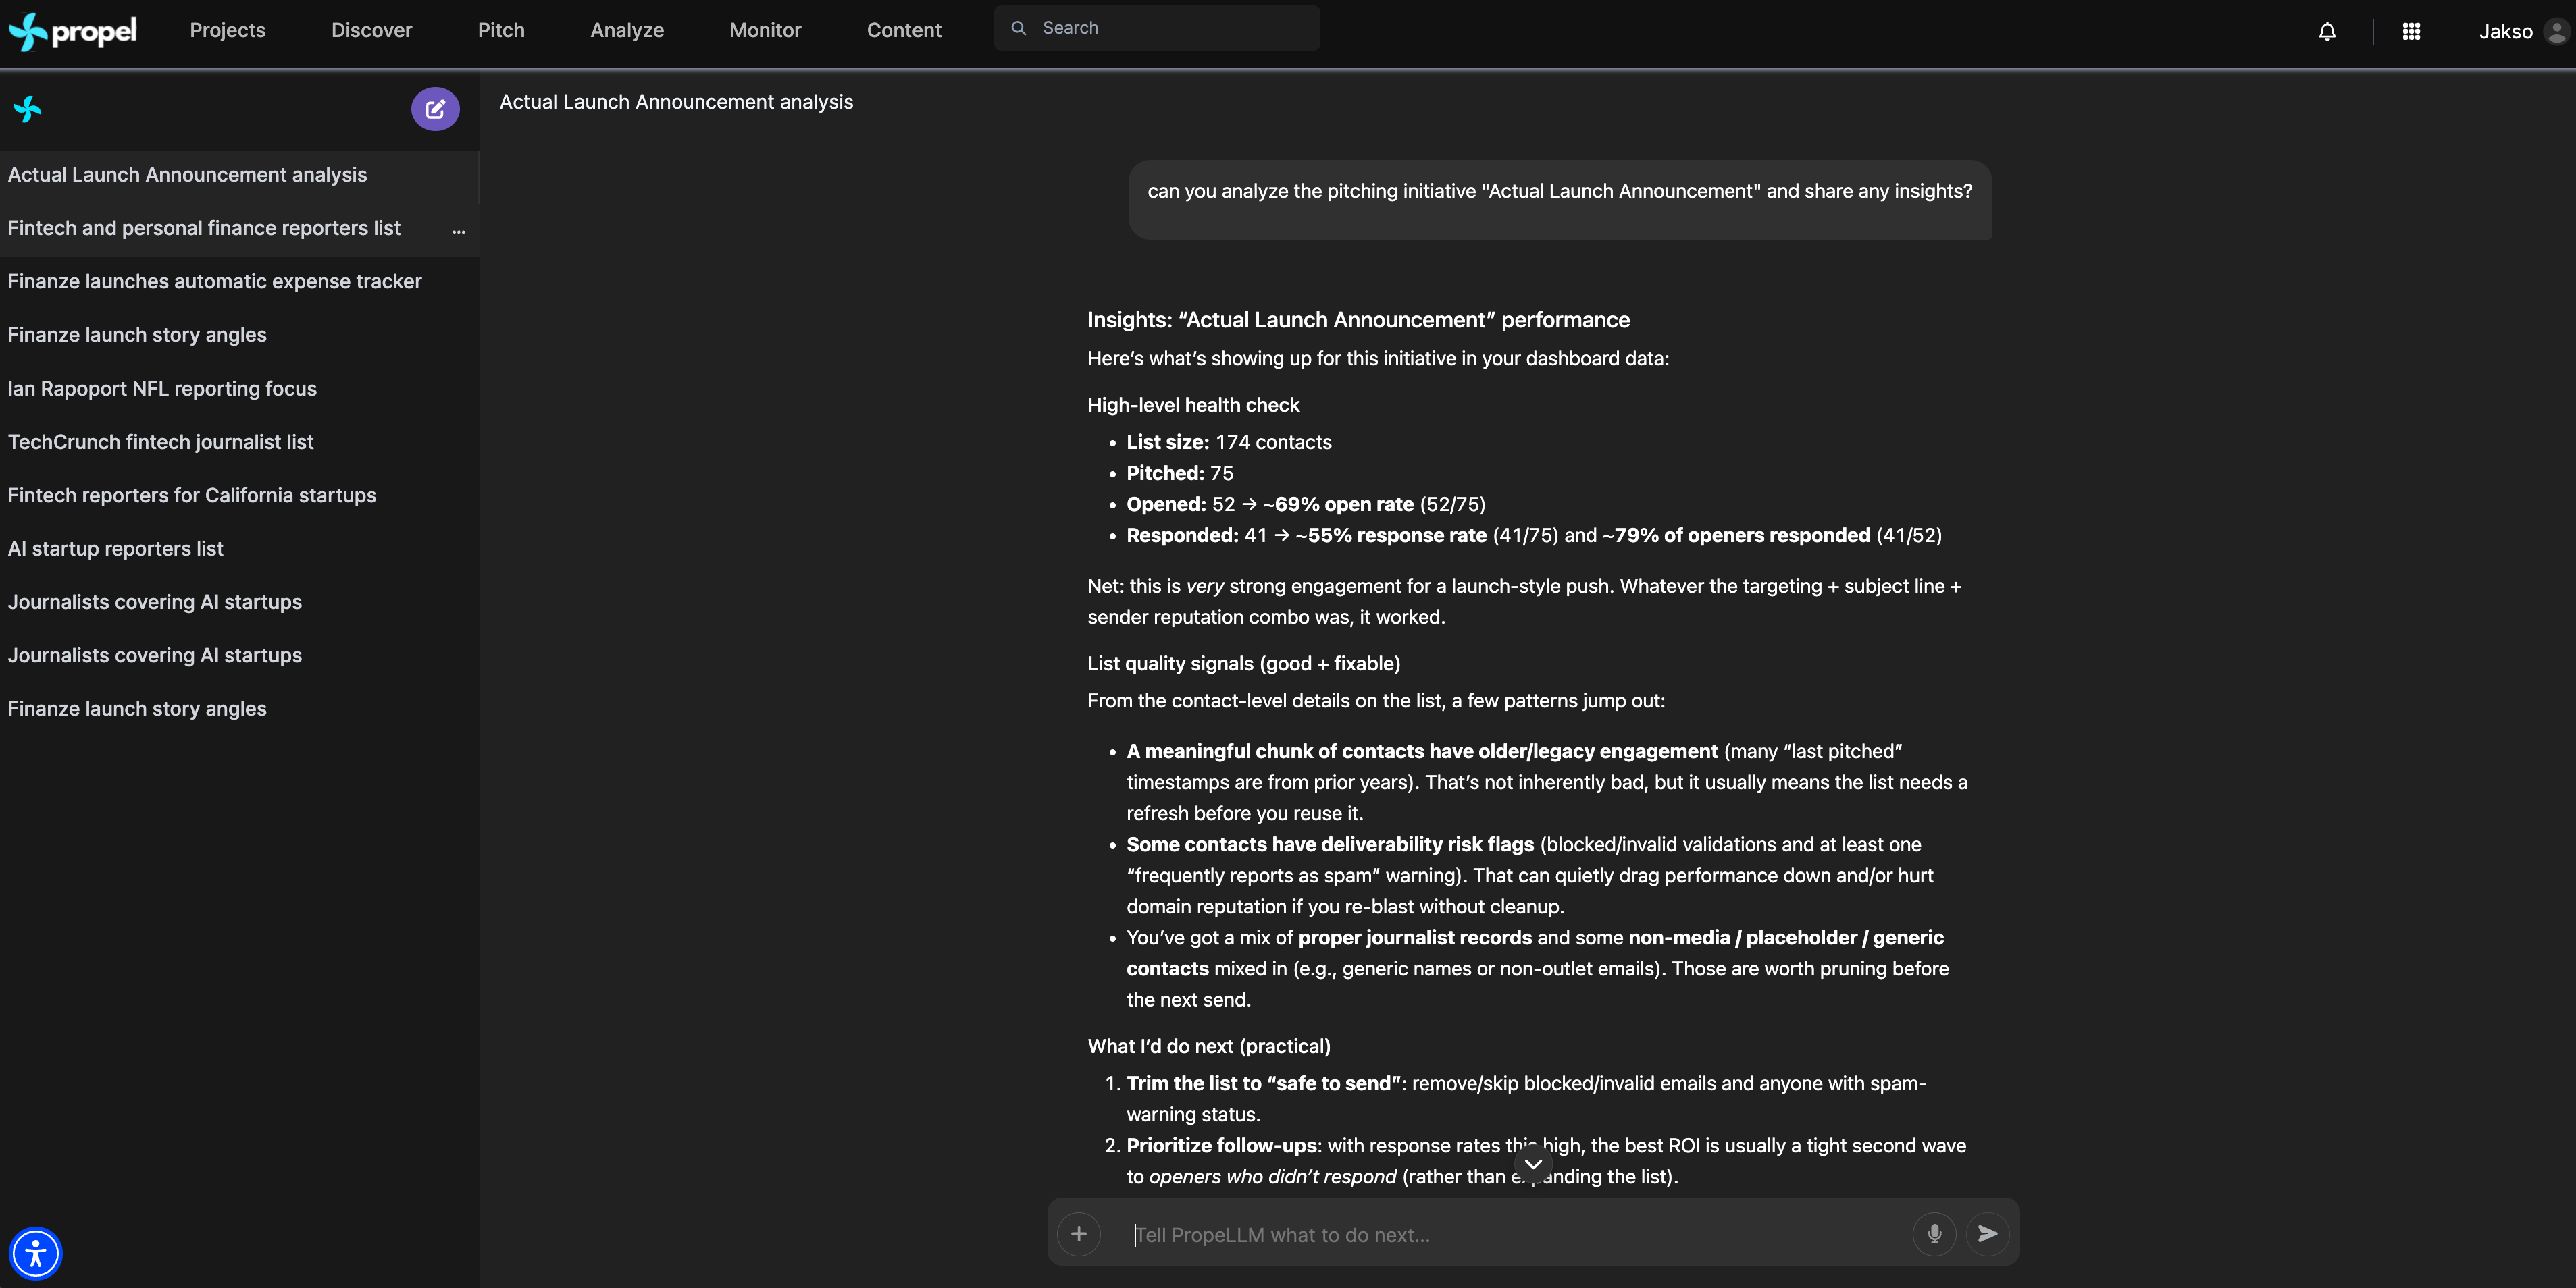This screenshot has height=1288, width=2576.
Task: Open the Discover section
Action: [371, 31]
